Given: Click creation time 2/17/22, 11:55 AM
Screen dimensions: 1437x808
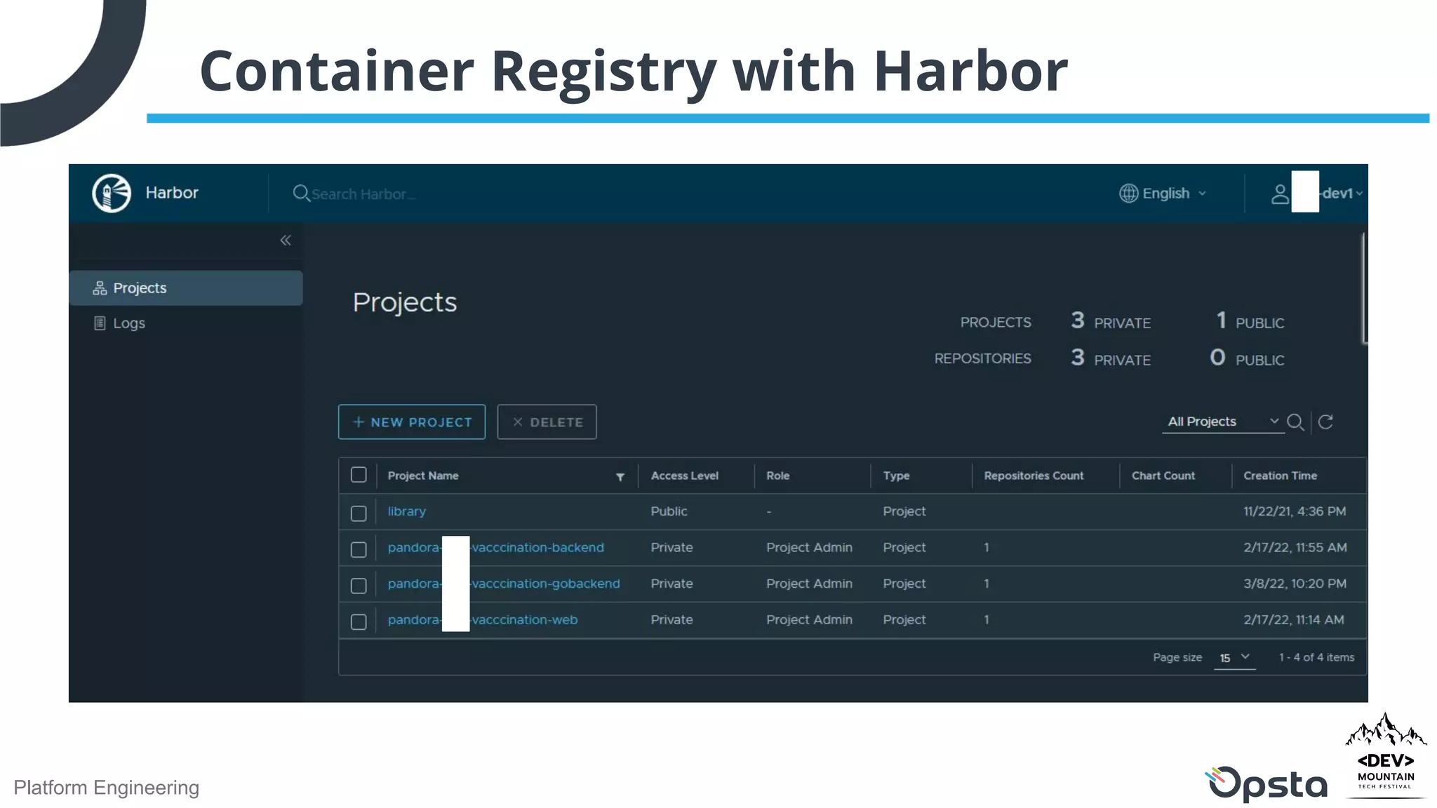Looking at the screenshot, I should click(x=1295, y=548).
